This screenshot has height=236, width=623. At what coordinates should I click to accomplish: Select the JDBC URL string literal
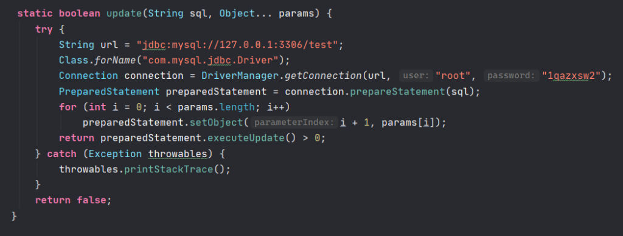[239, 45]
